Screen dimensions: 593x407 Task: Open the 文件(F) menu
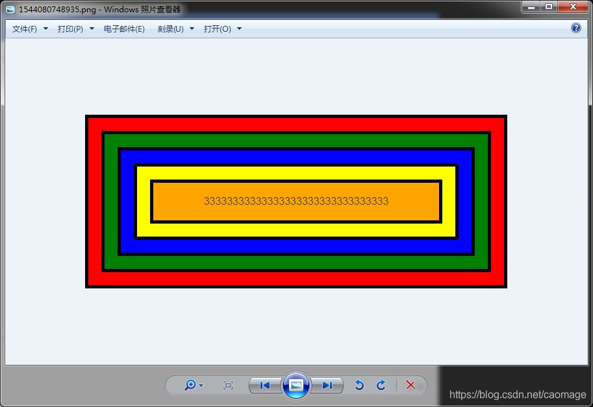pos(25,29)
